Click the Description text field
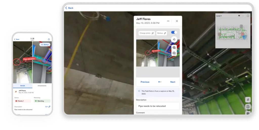Image resolution: width=259 pixels, height=130 pixels. pos(158,106)
